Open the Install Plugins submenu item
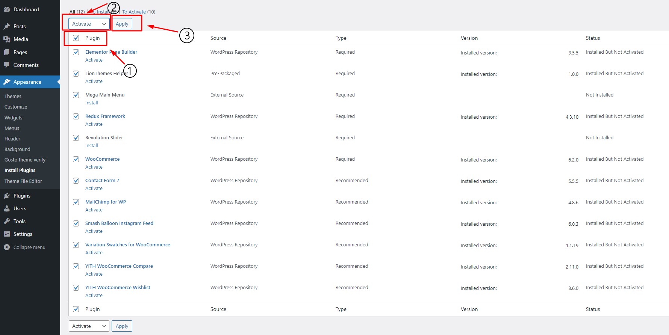Screen dimensions: 669x335 20,170
